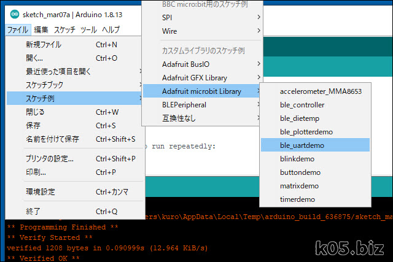
Task: Click '** Verify Started **' console line
Action: [x=50, y=237]
